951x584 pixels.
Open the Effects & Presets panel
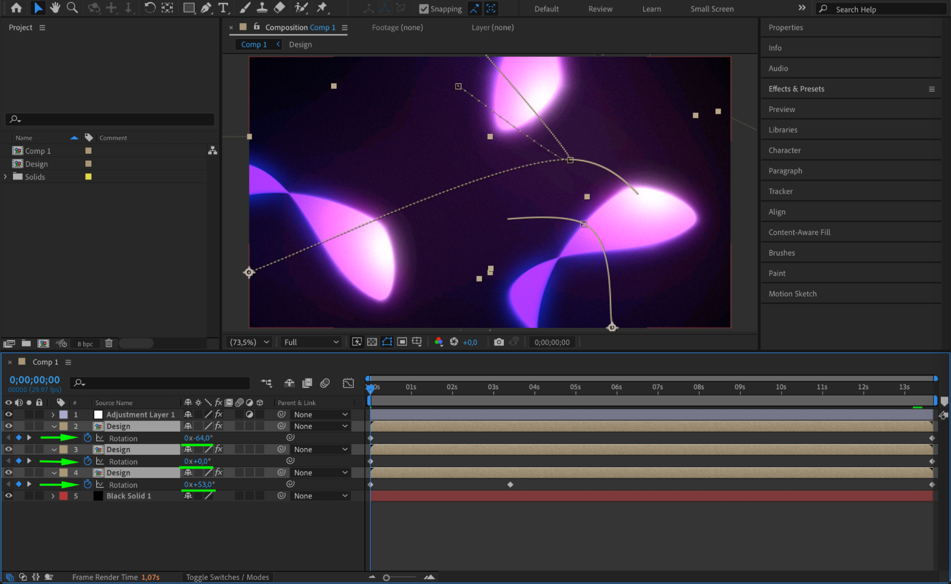pos(796,89)
